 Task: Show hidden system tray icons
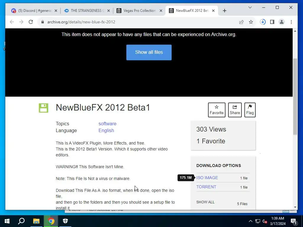(x=250, y=221)
